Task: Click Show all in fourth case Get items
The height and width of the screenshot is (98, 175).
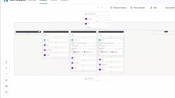Action: [119, 49]
